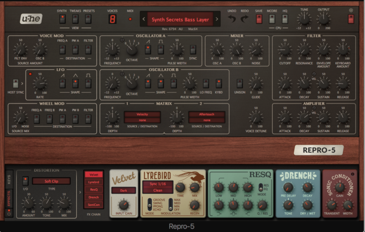Open Matrix 1 destination none dropdown

(142, 120)
